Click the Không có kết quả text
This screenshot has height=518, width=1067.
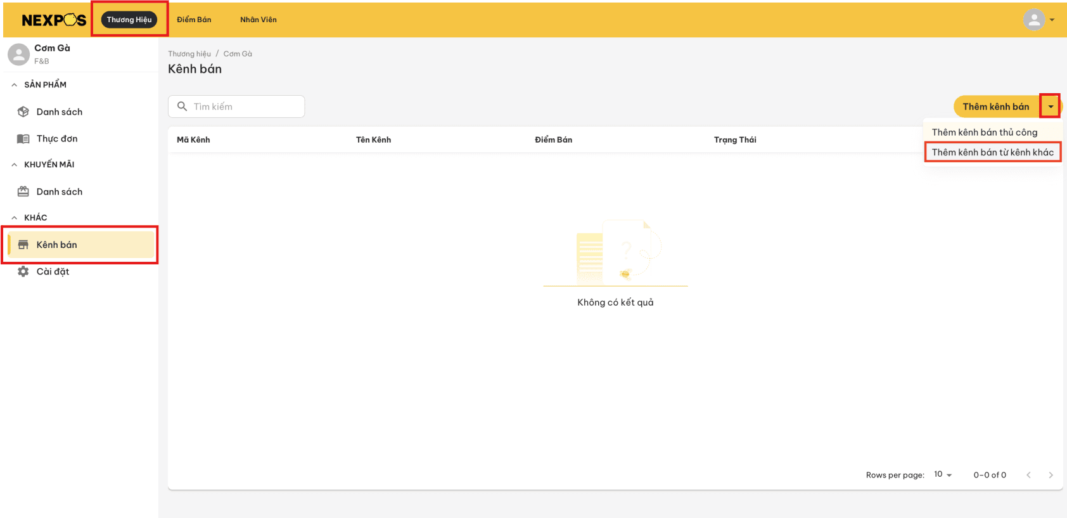coord(615,302)
